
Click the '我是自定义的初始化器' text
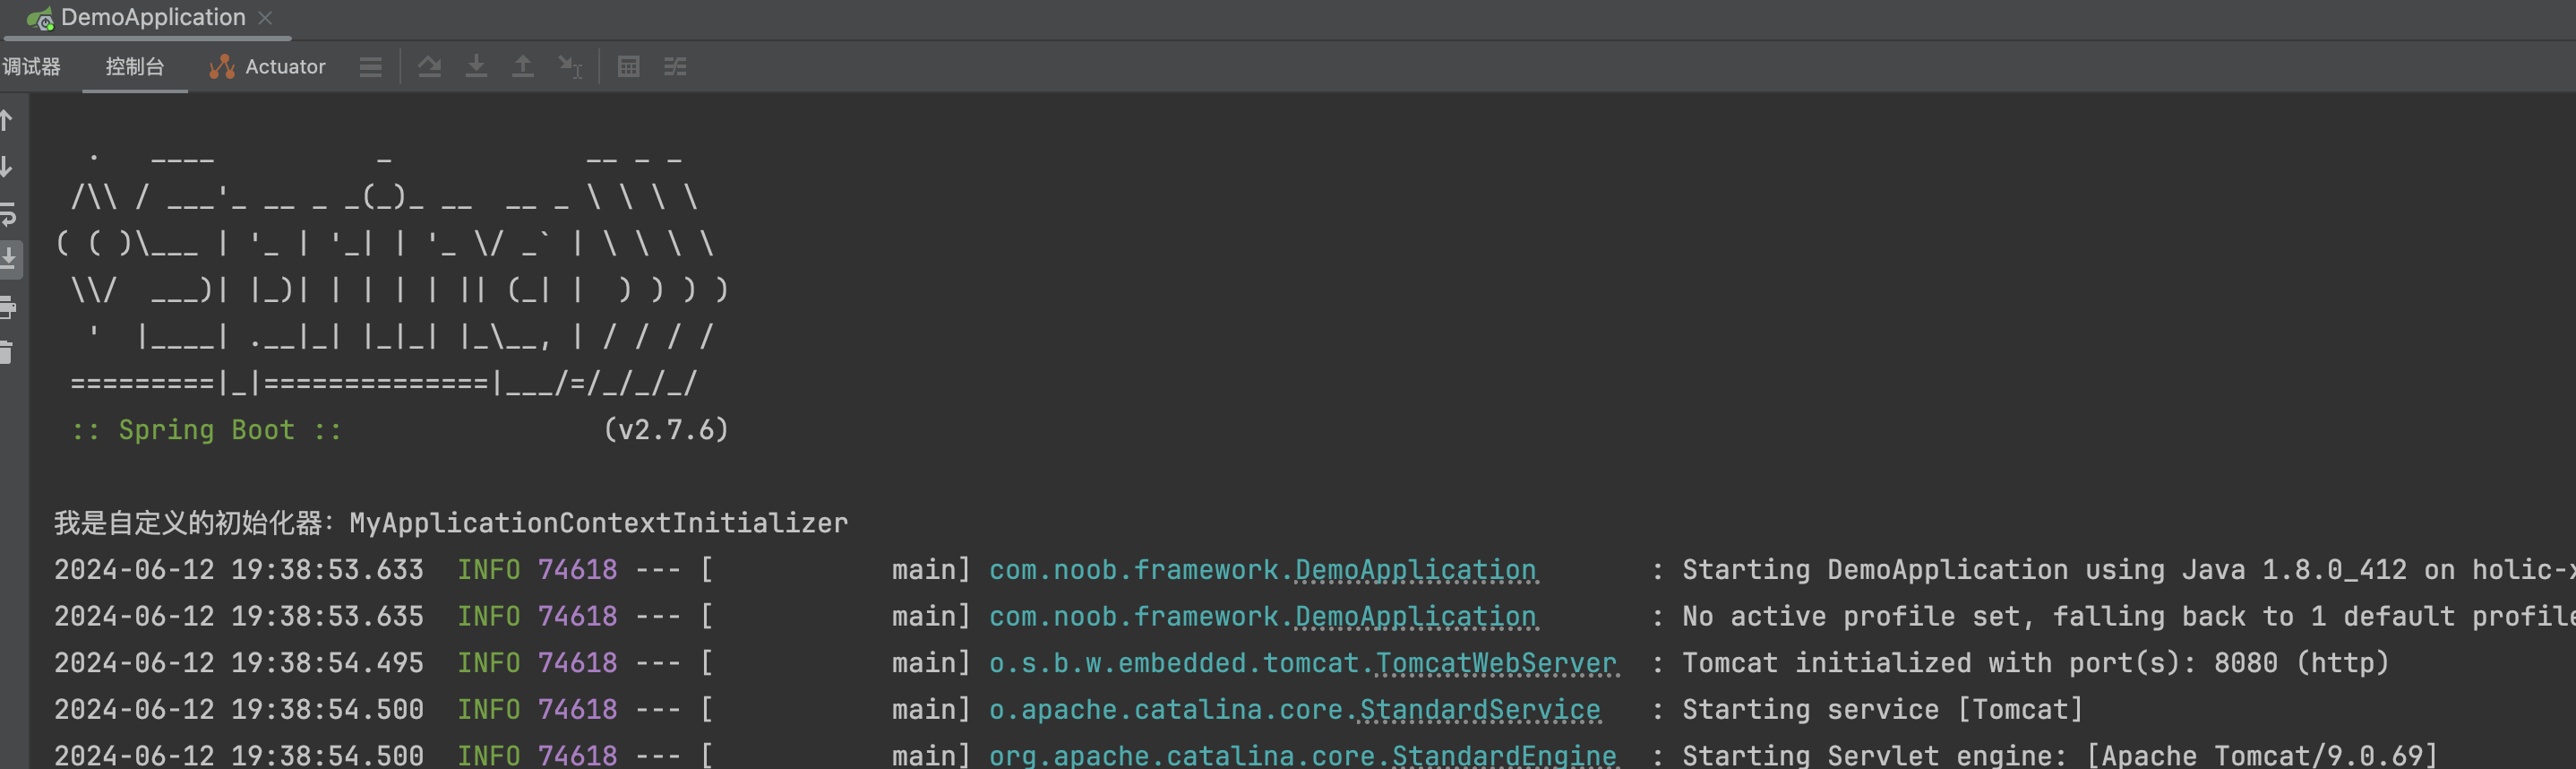tap(187, 523)
